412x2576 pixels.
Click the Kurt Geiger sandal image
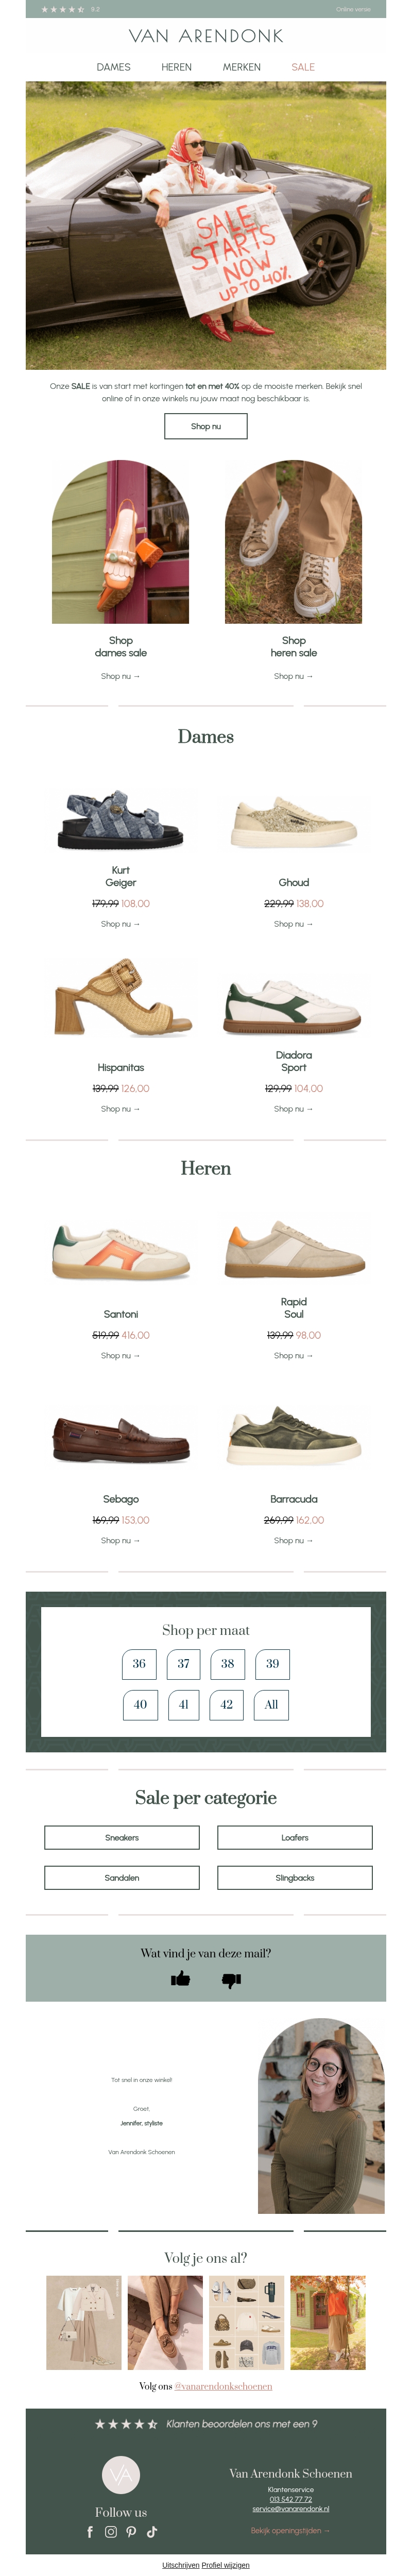(121, 820)
